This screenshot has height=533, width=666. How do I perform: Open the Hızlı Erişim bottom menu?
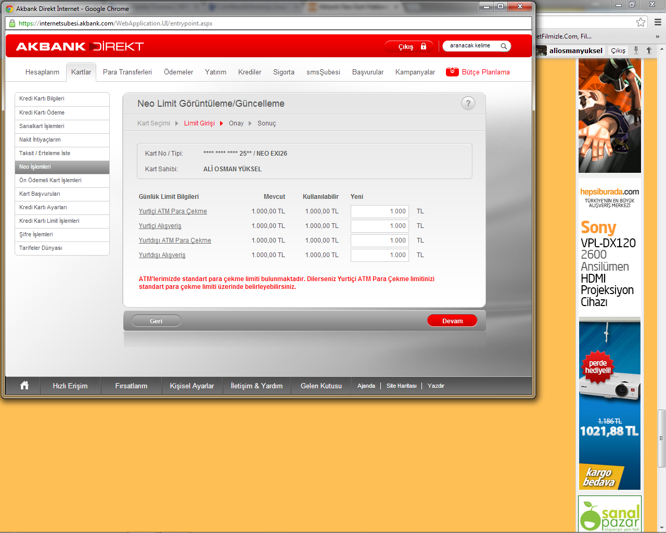70,386
